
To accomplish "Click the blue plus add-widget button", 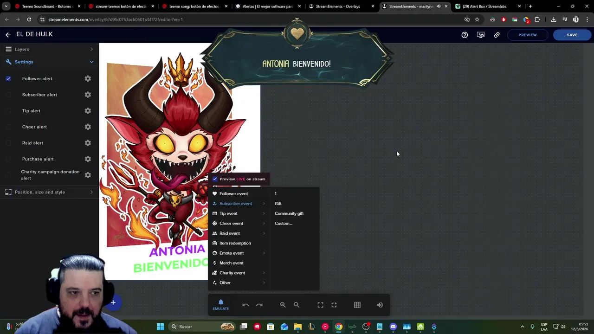I will pyautogui.click(x=113, y=302).
